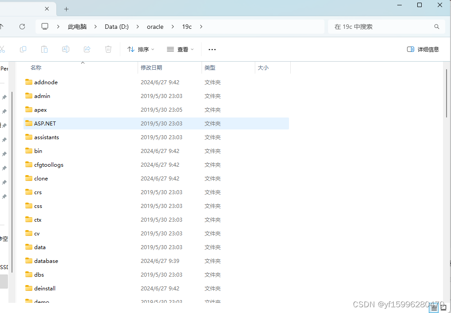Click the computer icon in the address bar
451x313 pixels.
coord(45,27)
